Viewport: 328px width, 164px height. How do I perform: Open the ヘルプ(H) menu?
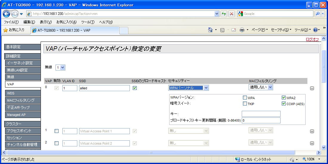pos(106,22)
